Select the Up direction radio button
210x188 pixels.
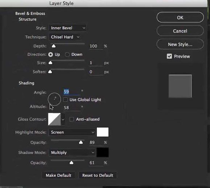(51, 54)
